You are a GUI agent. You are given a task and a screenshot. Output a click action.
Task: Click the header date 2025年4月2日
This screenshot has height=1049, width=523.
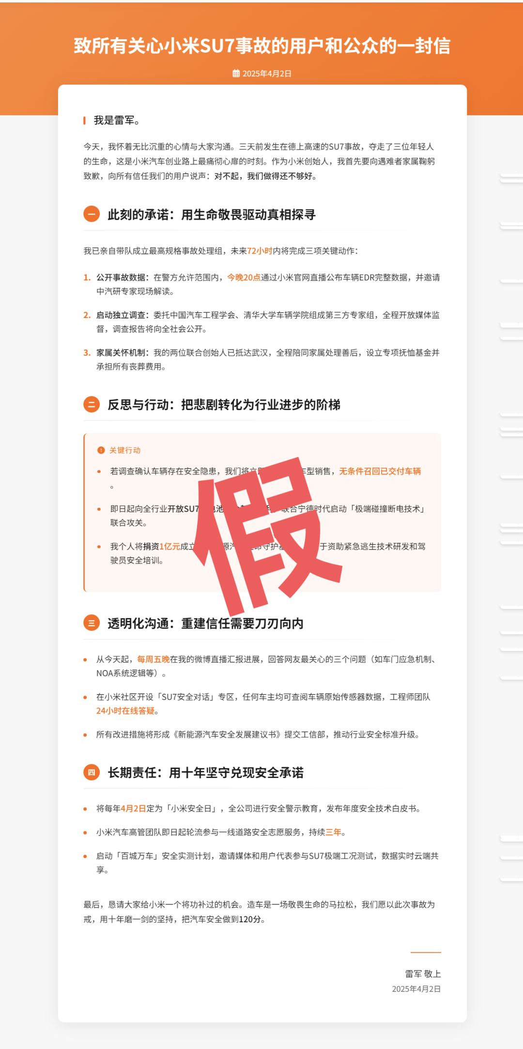[x=267, y=74]
